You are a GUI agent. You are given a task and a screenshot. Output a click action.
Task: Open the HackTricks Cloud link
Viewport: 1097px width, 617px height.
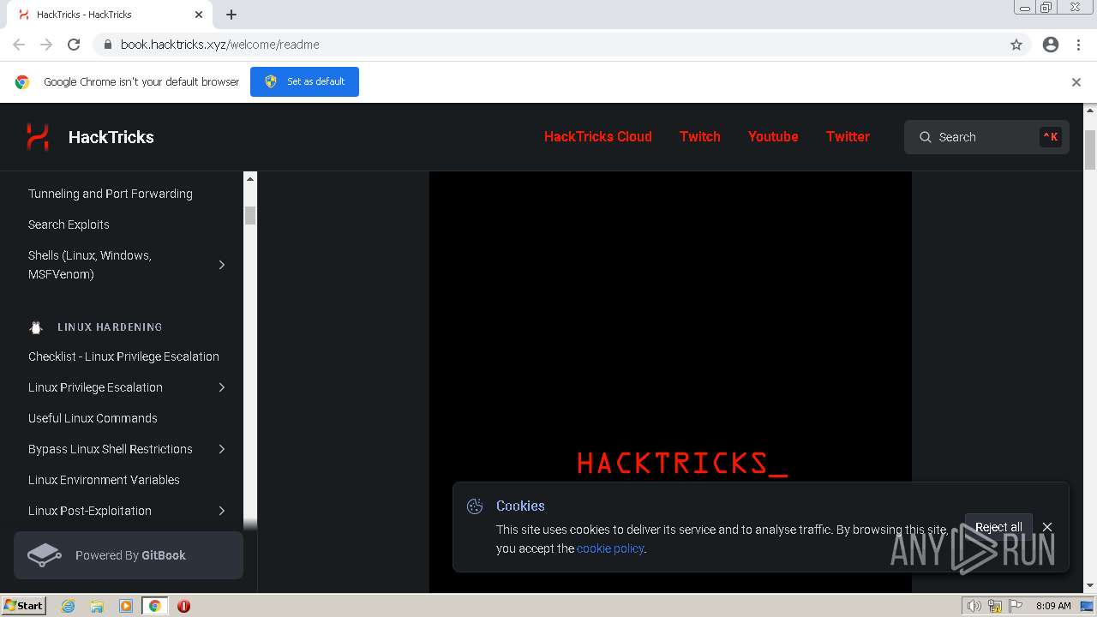[598, 136]
